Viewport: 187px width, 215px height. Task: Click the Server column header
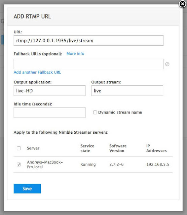point(33,148)
